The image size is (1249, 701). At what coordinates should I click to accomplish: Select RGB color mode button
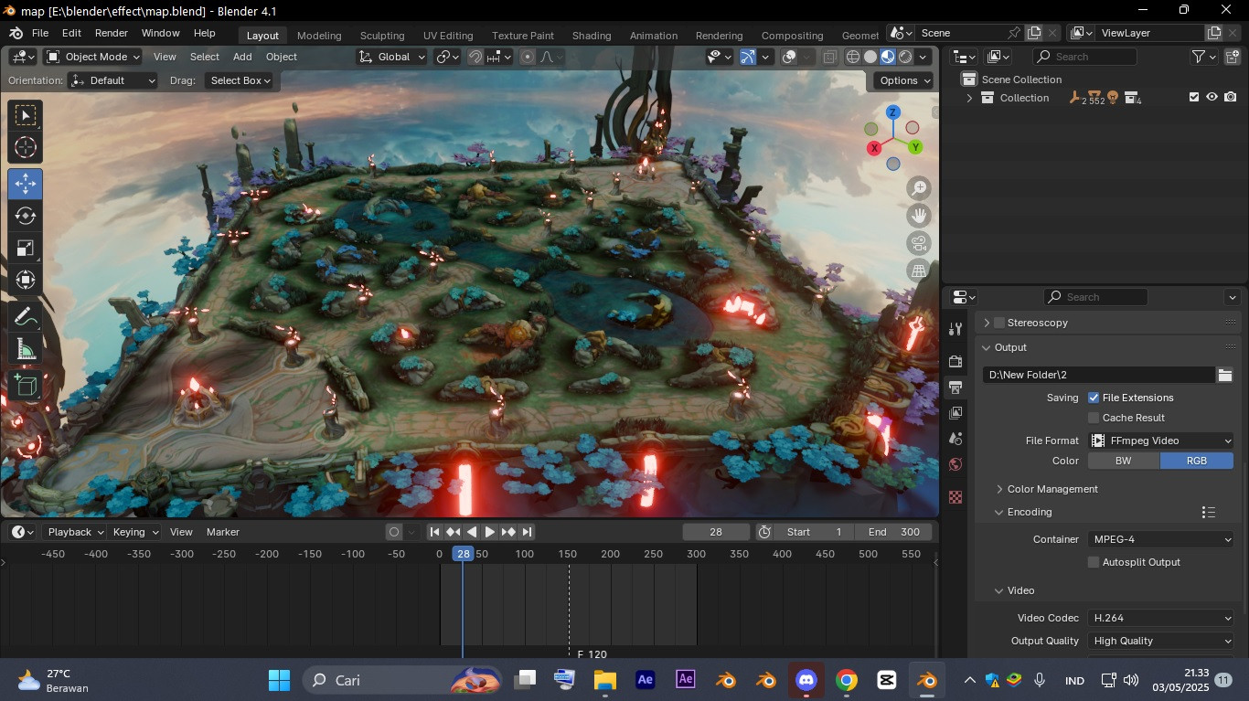1197,461
